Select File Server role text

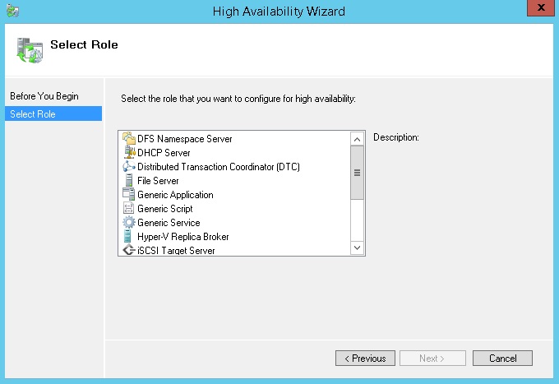pos(158,181)
